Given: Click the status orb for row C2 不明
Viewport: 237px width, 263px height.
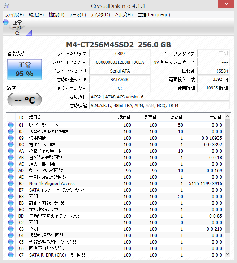Looking at the screenshot, I should tap(11, 222).
